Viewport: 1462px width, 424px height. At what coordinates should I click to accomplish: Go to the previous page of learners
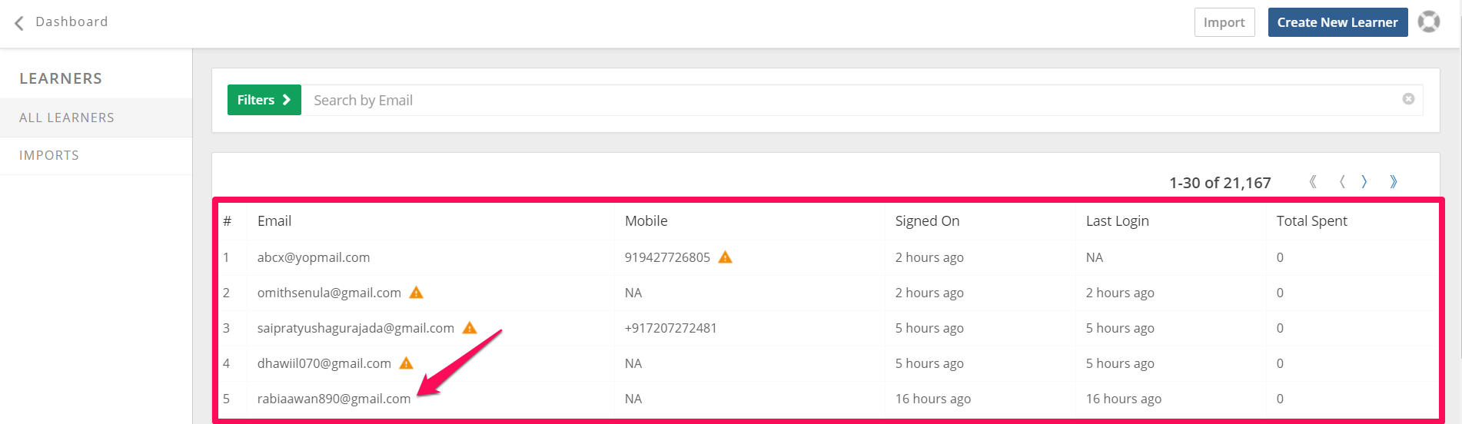coord(1342,182)
